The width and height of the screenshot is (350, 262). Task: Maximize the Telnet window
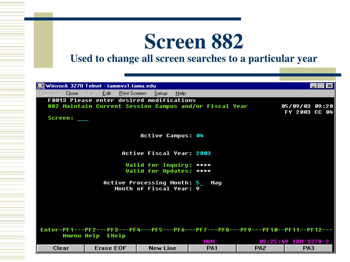pos(321,86)
